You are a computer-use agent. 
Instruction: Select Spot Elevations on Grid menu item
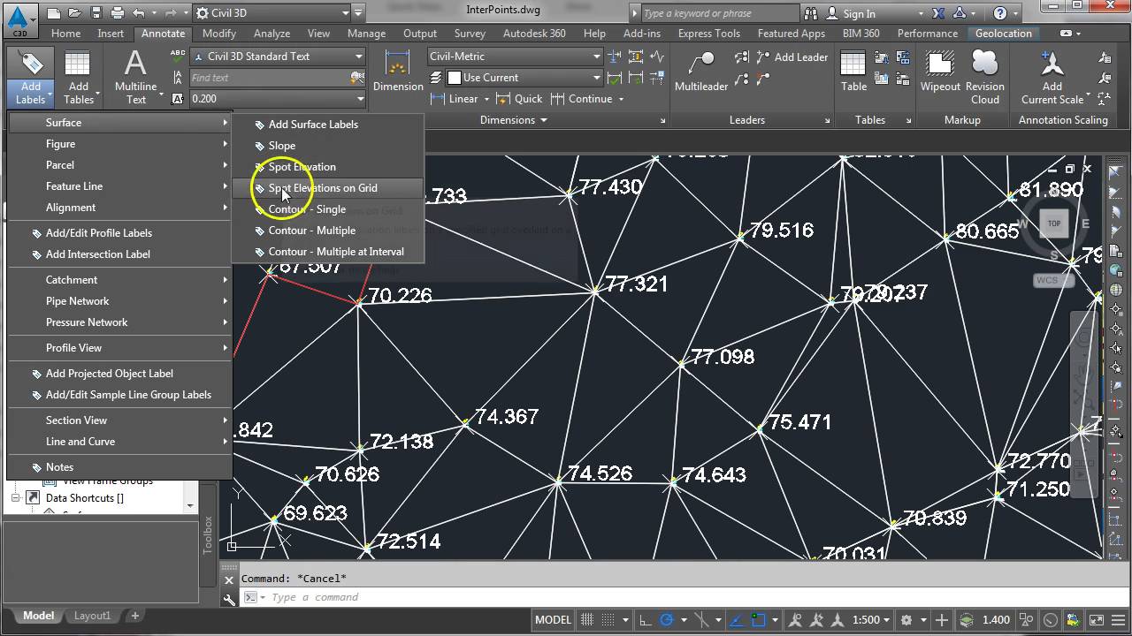click(x=328, y=188)
